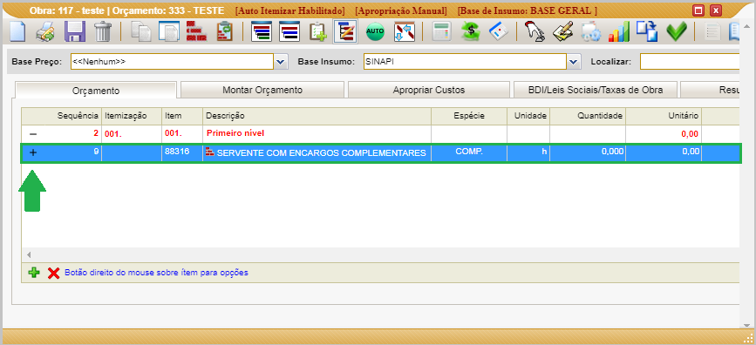756x345 pixels.
Task: Click the printer icon in toolbar
Action: point(45,33)
